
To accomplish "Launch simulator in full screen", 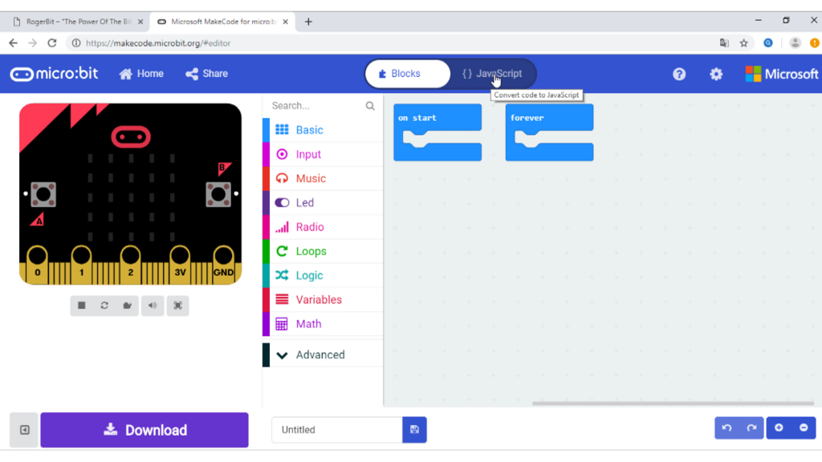I will click(177, 306).
